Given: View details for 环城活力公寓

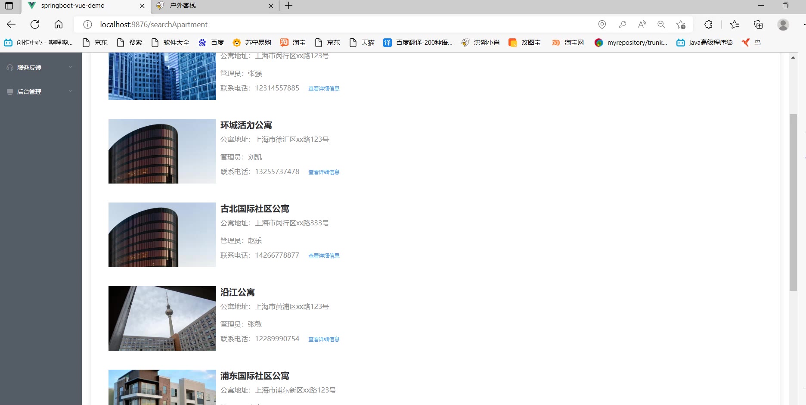Looking at the screenshot, I should coord(324,172).
